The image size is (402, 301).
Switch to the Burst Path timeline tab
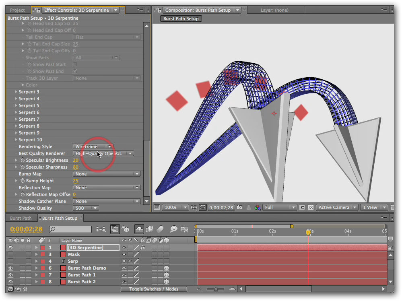coord(21,218)
